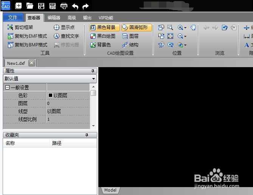Open a file via the folder icon
253x195 pixels.
[30, 6]
